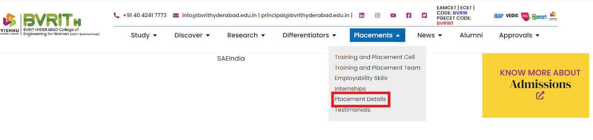Click the Know More About Admissions banner
The height and width of the screenshot is (140, 593).
pos(536,85)
